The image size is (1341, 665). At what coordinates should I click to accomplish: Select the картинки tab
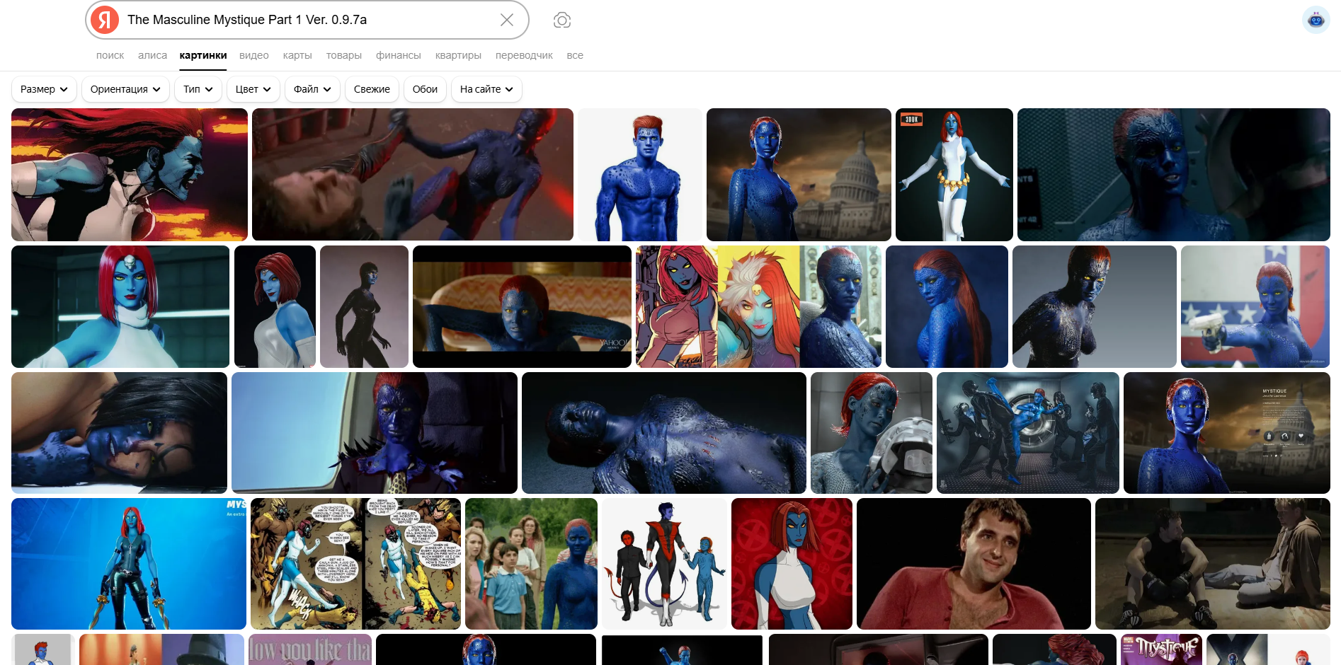(x=203, y=55)
